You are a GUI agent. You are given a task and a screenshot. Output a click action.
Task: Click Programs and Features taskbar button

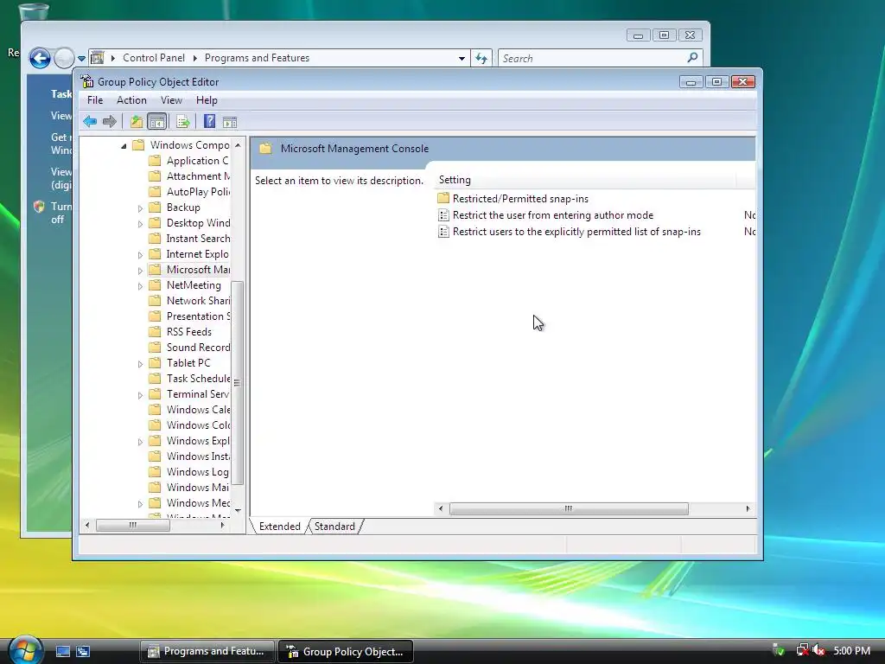pyautogui.click(x=207, y=651)
